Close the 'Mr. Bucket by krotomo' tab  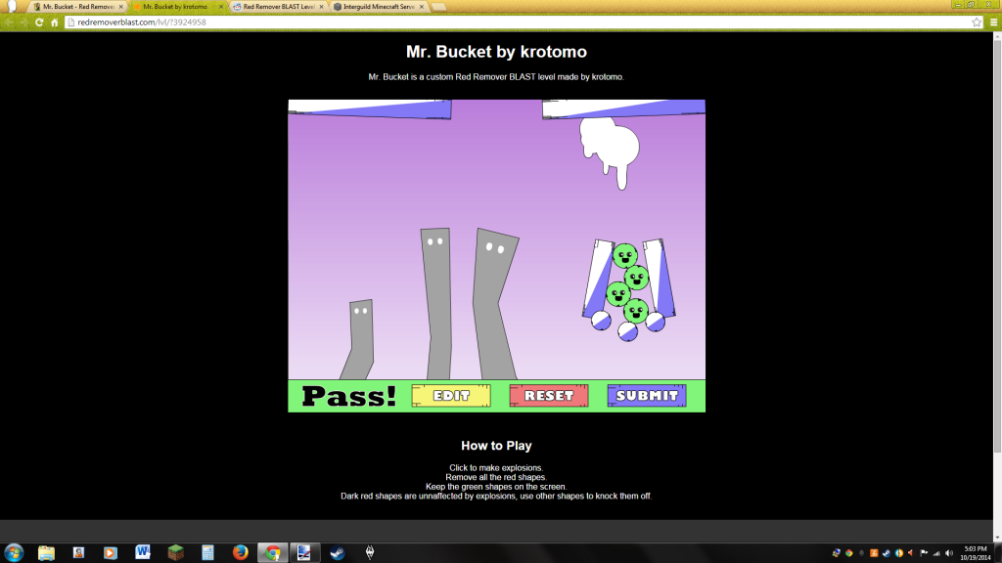pos(221,7)
